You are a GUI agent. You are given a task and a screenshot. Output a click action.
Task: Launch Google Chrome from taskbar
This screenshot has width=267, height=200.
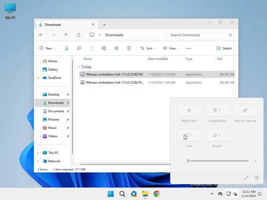(x=157, y=194)
